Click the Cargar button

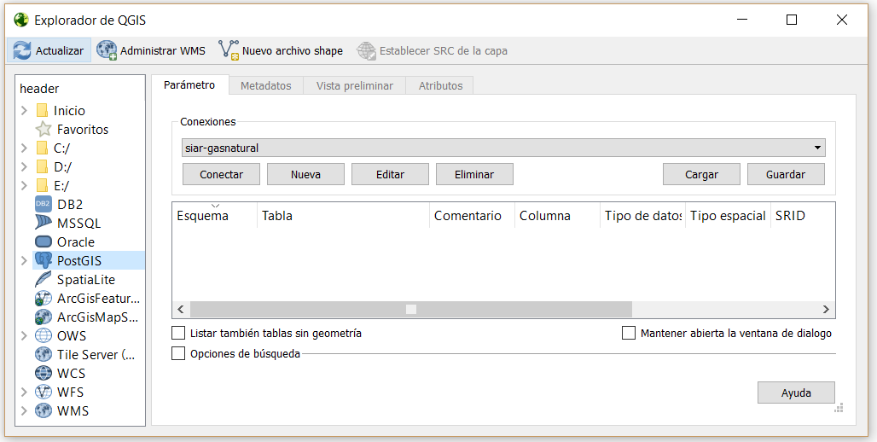click(701, 175)
